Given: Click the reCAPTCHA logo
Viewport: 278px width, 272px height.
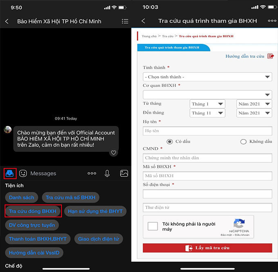Looking at the screenshot, I should click(x=239, y=223).
